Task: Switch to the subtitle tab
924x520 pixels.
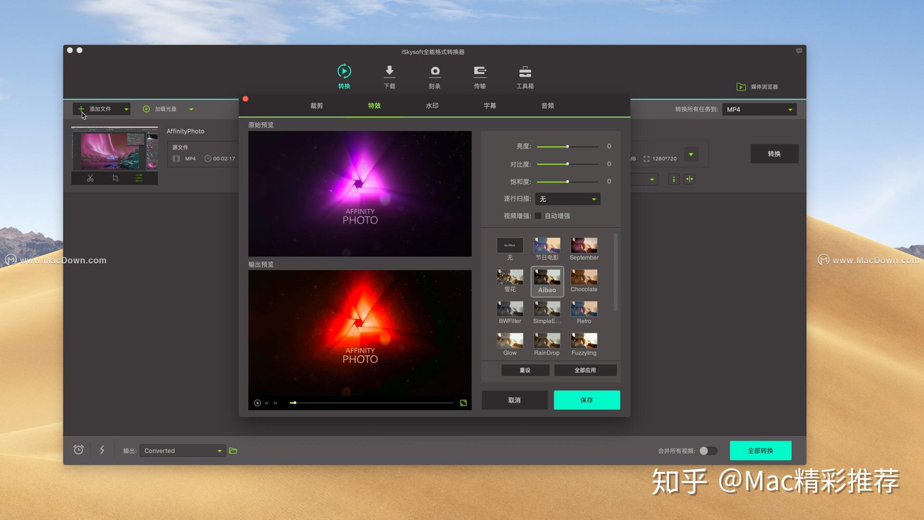Action: click(489, 105)
